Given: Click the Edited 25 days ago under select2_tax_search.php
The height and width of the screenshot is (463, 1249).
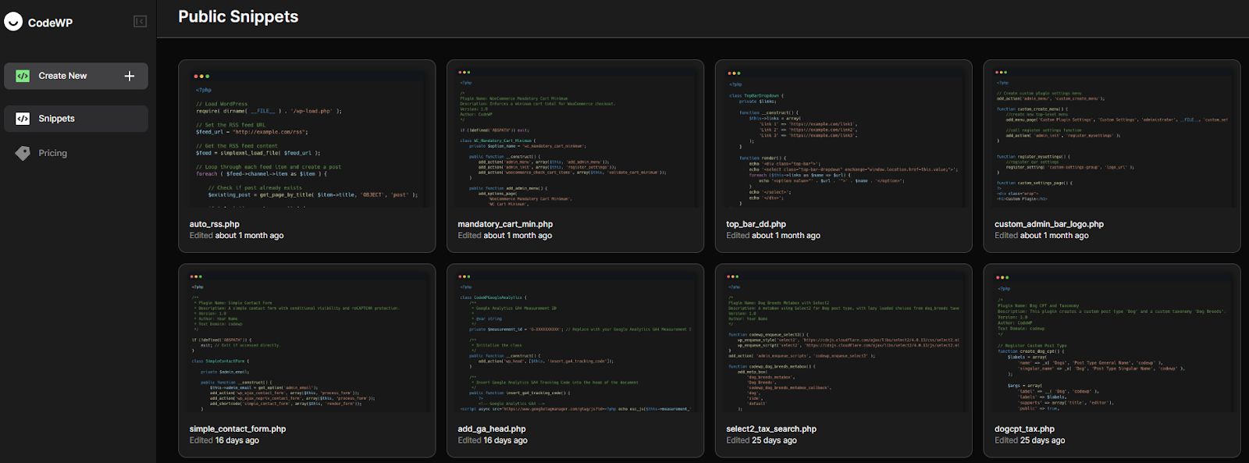Looking at the screenshot, I should coord(762,440).
